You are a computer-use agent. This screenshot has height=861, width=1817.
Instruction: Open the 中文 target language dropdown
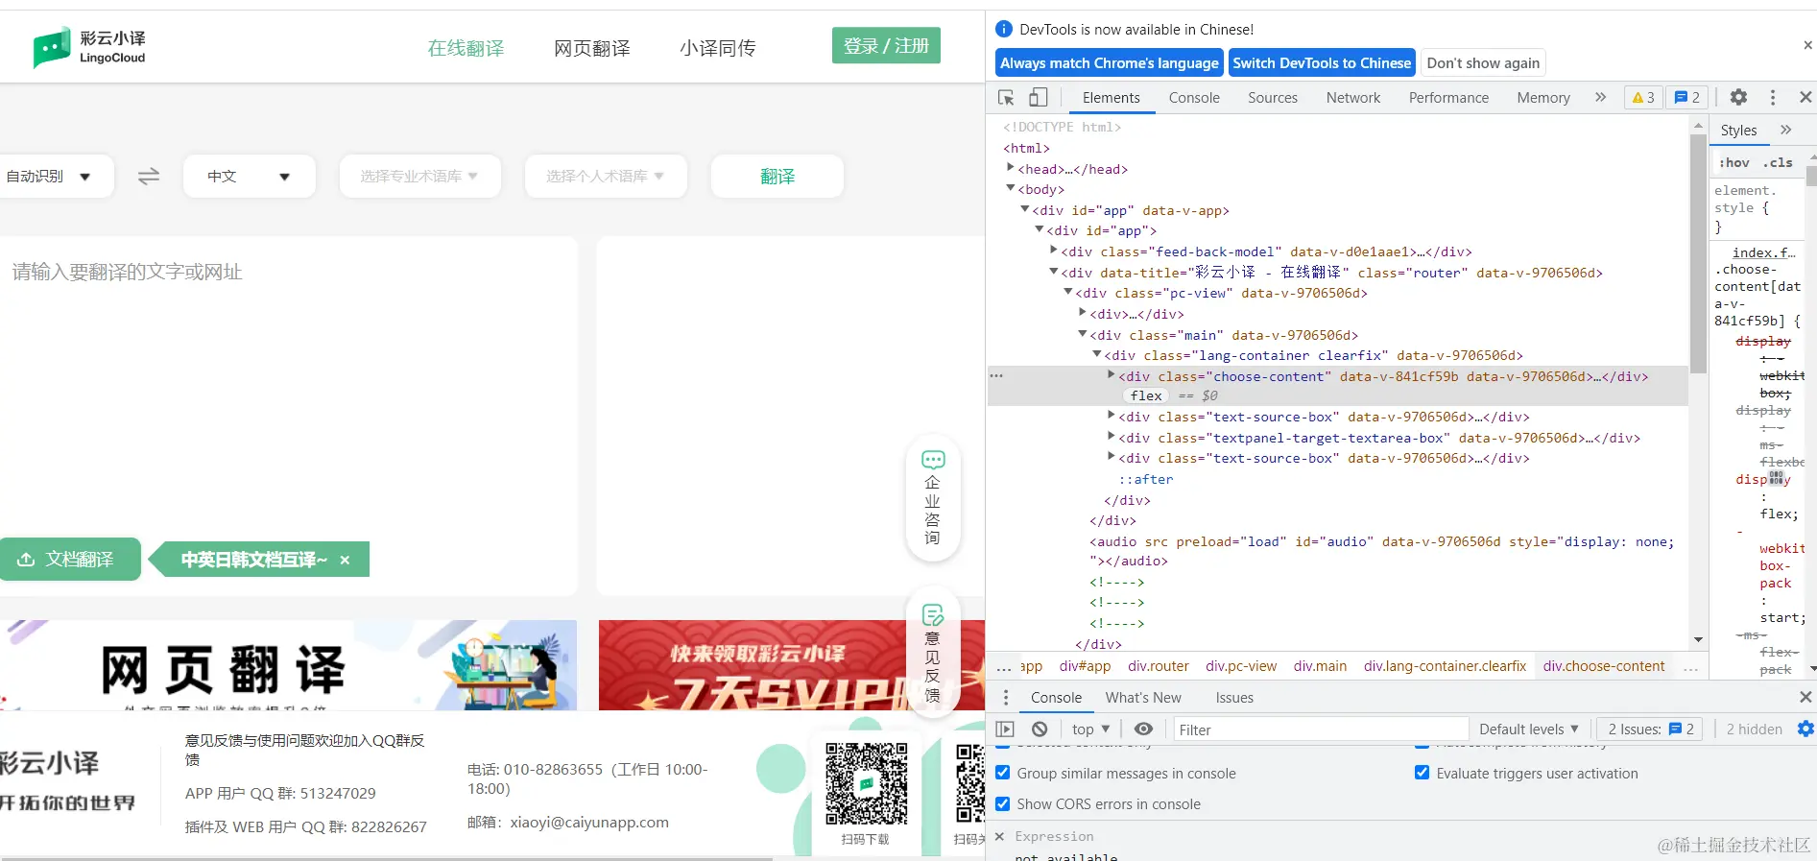(x=250, y=177)
